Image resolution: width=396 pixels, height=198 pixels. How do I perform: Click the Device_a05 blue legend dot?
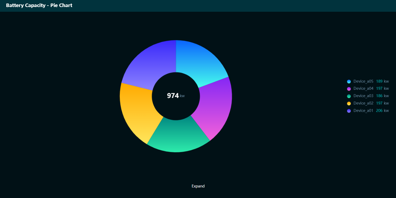[349, 81]
